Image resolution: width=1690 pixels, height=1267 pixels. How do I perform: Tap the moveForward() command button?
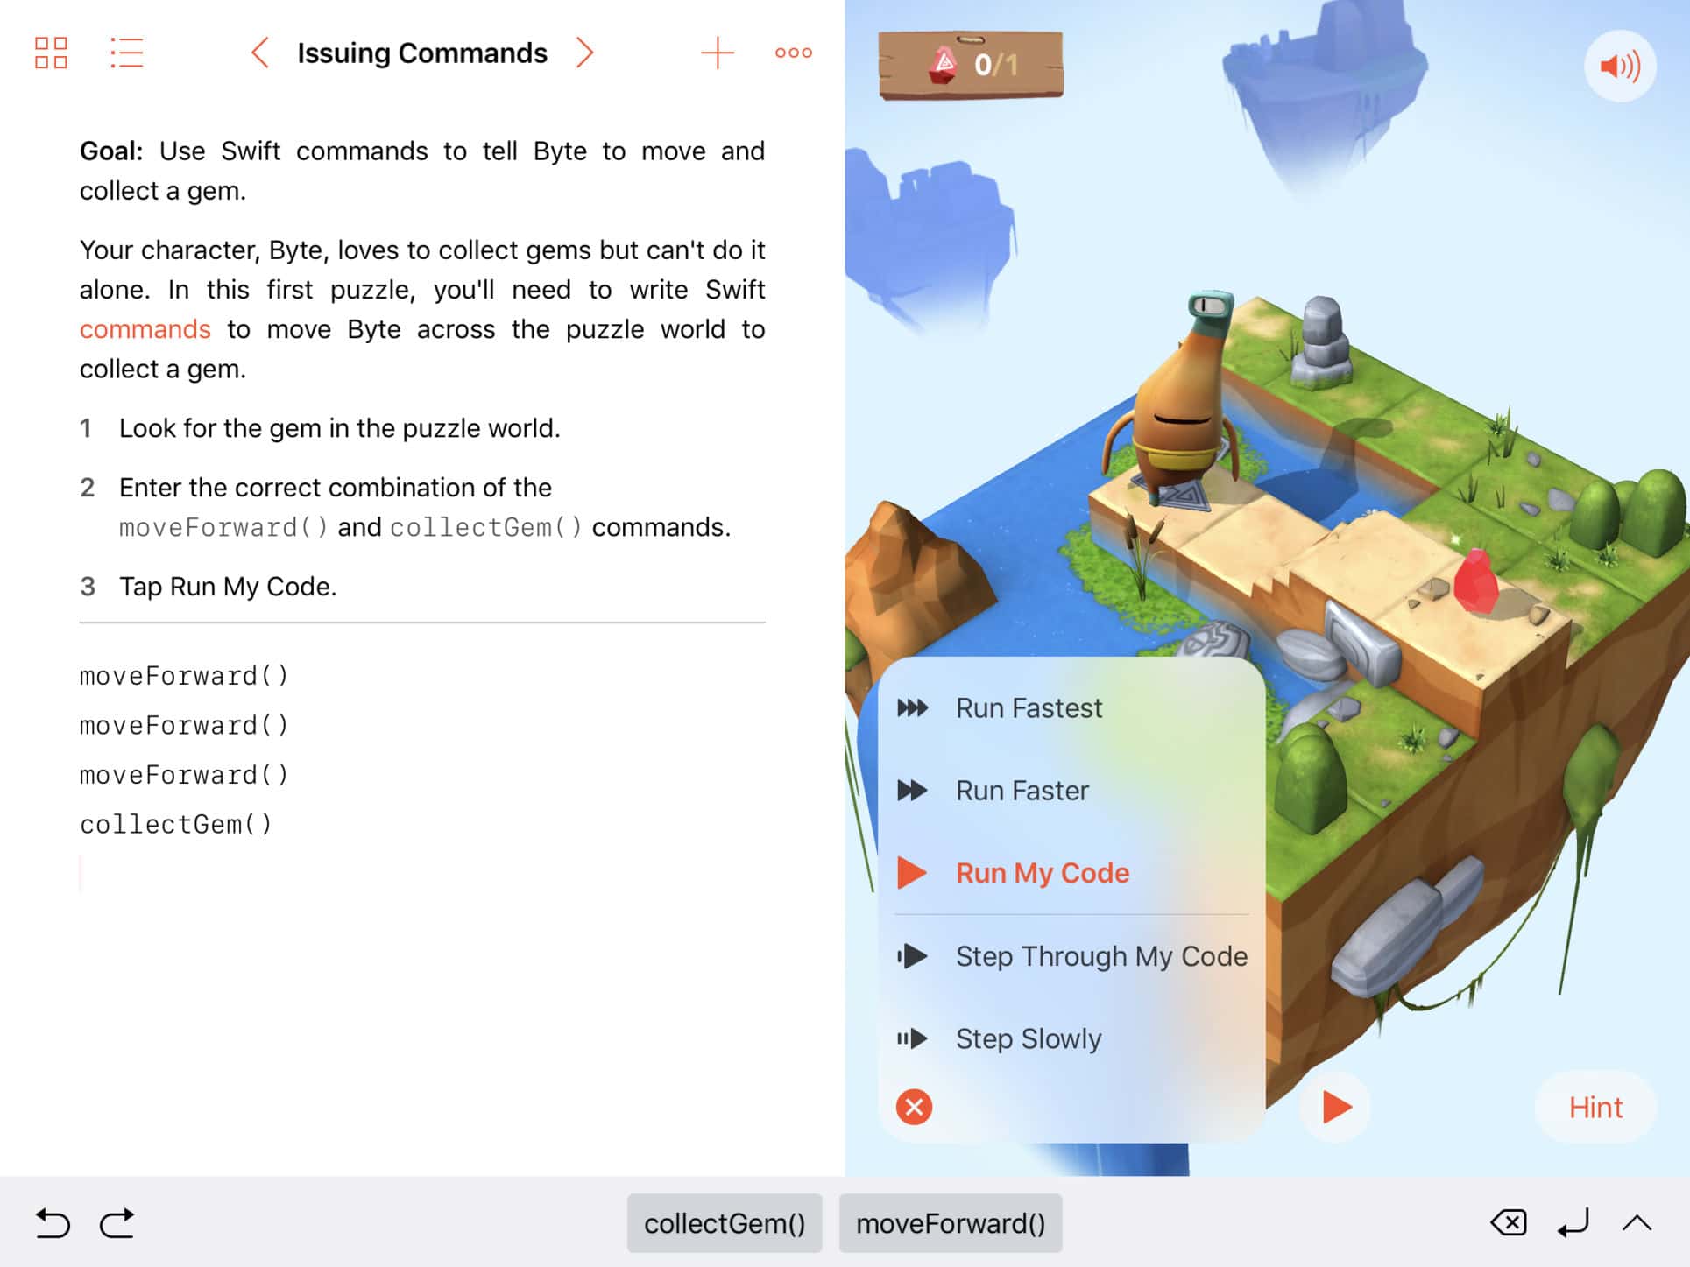coord(951,1223)
